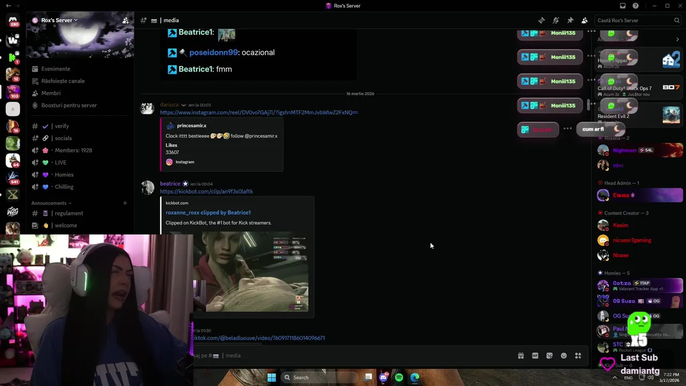Image resolution: width=686 pixels, height=386 pixels.
Task: Open the inbox icon in title bar
Action: [x=623, y=6]
